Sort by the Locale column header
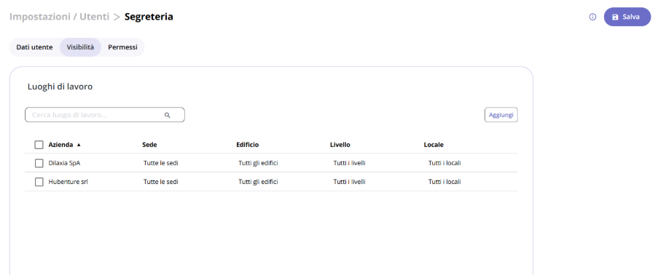 (434, 145)
